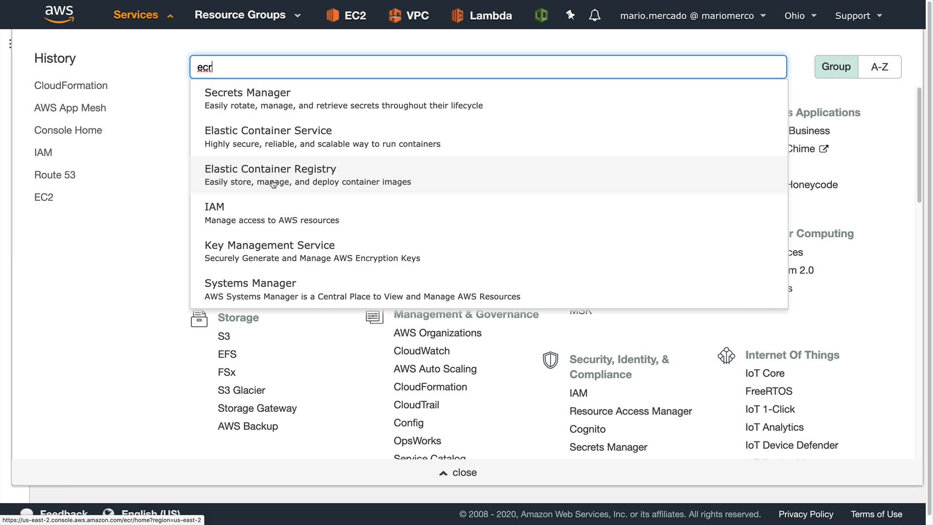Open the Lambda shortcut icon
Viewport: 933px width, 525px height.
(x=457, y=16)
